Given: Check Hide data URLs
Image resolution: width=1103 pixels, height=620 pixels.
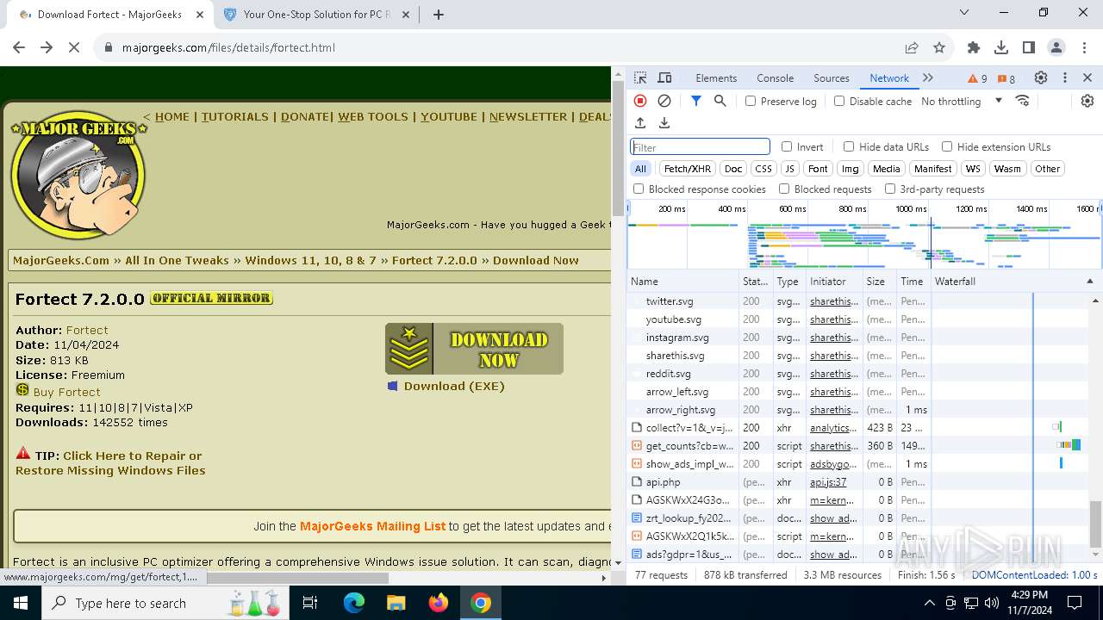Looking at the screenshot, I should point(849,146).
